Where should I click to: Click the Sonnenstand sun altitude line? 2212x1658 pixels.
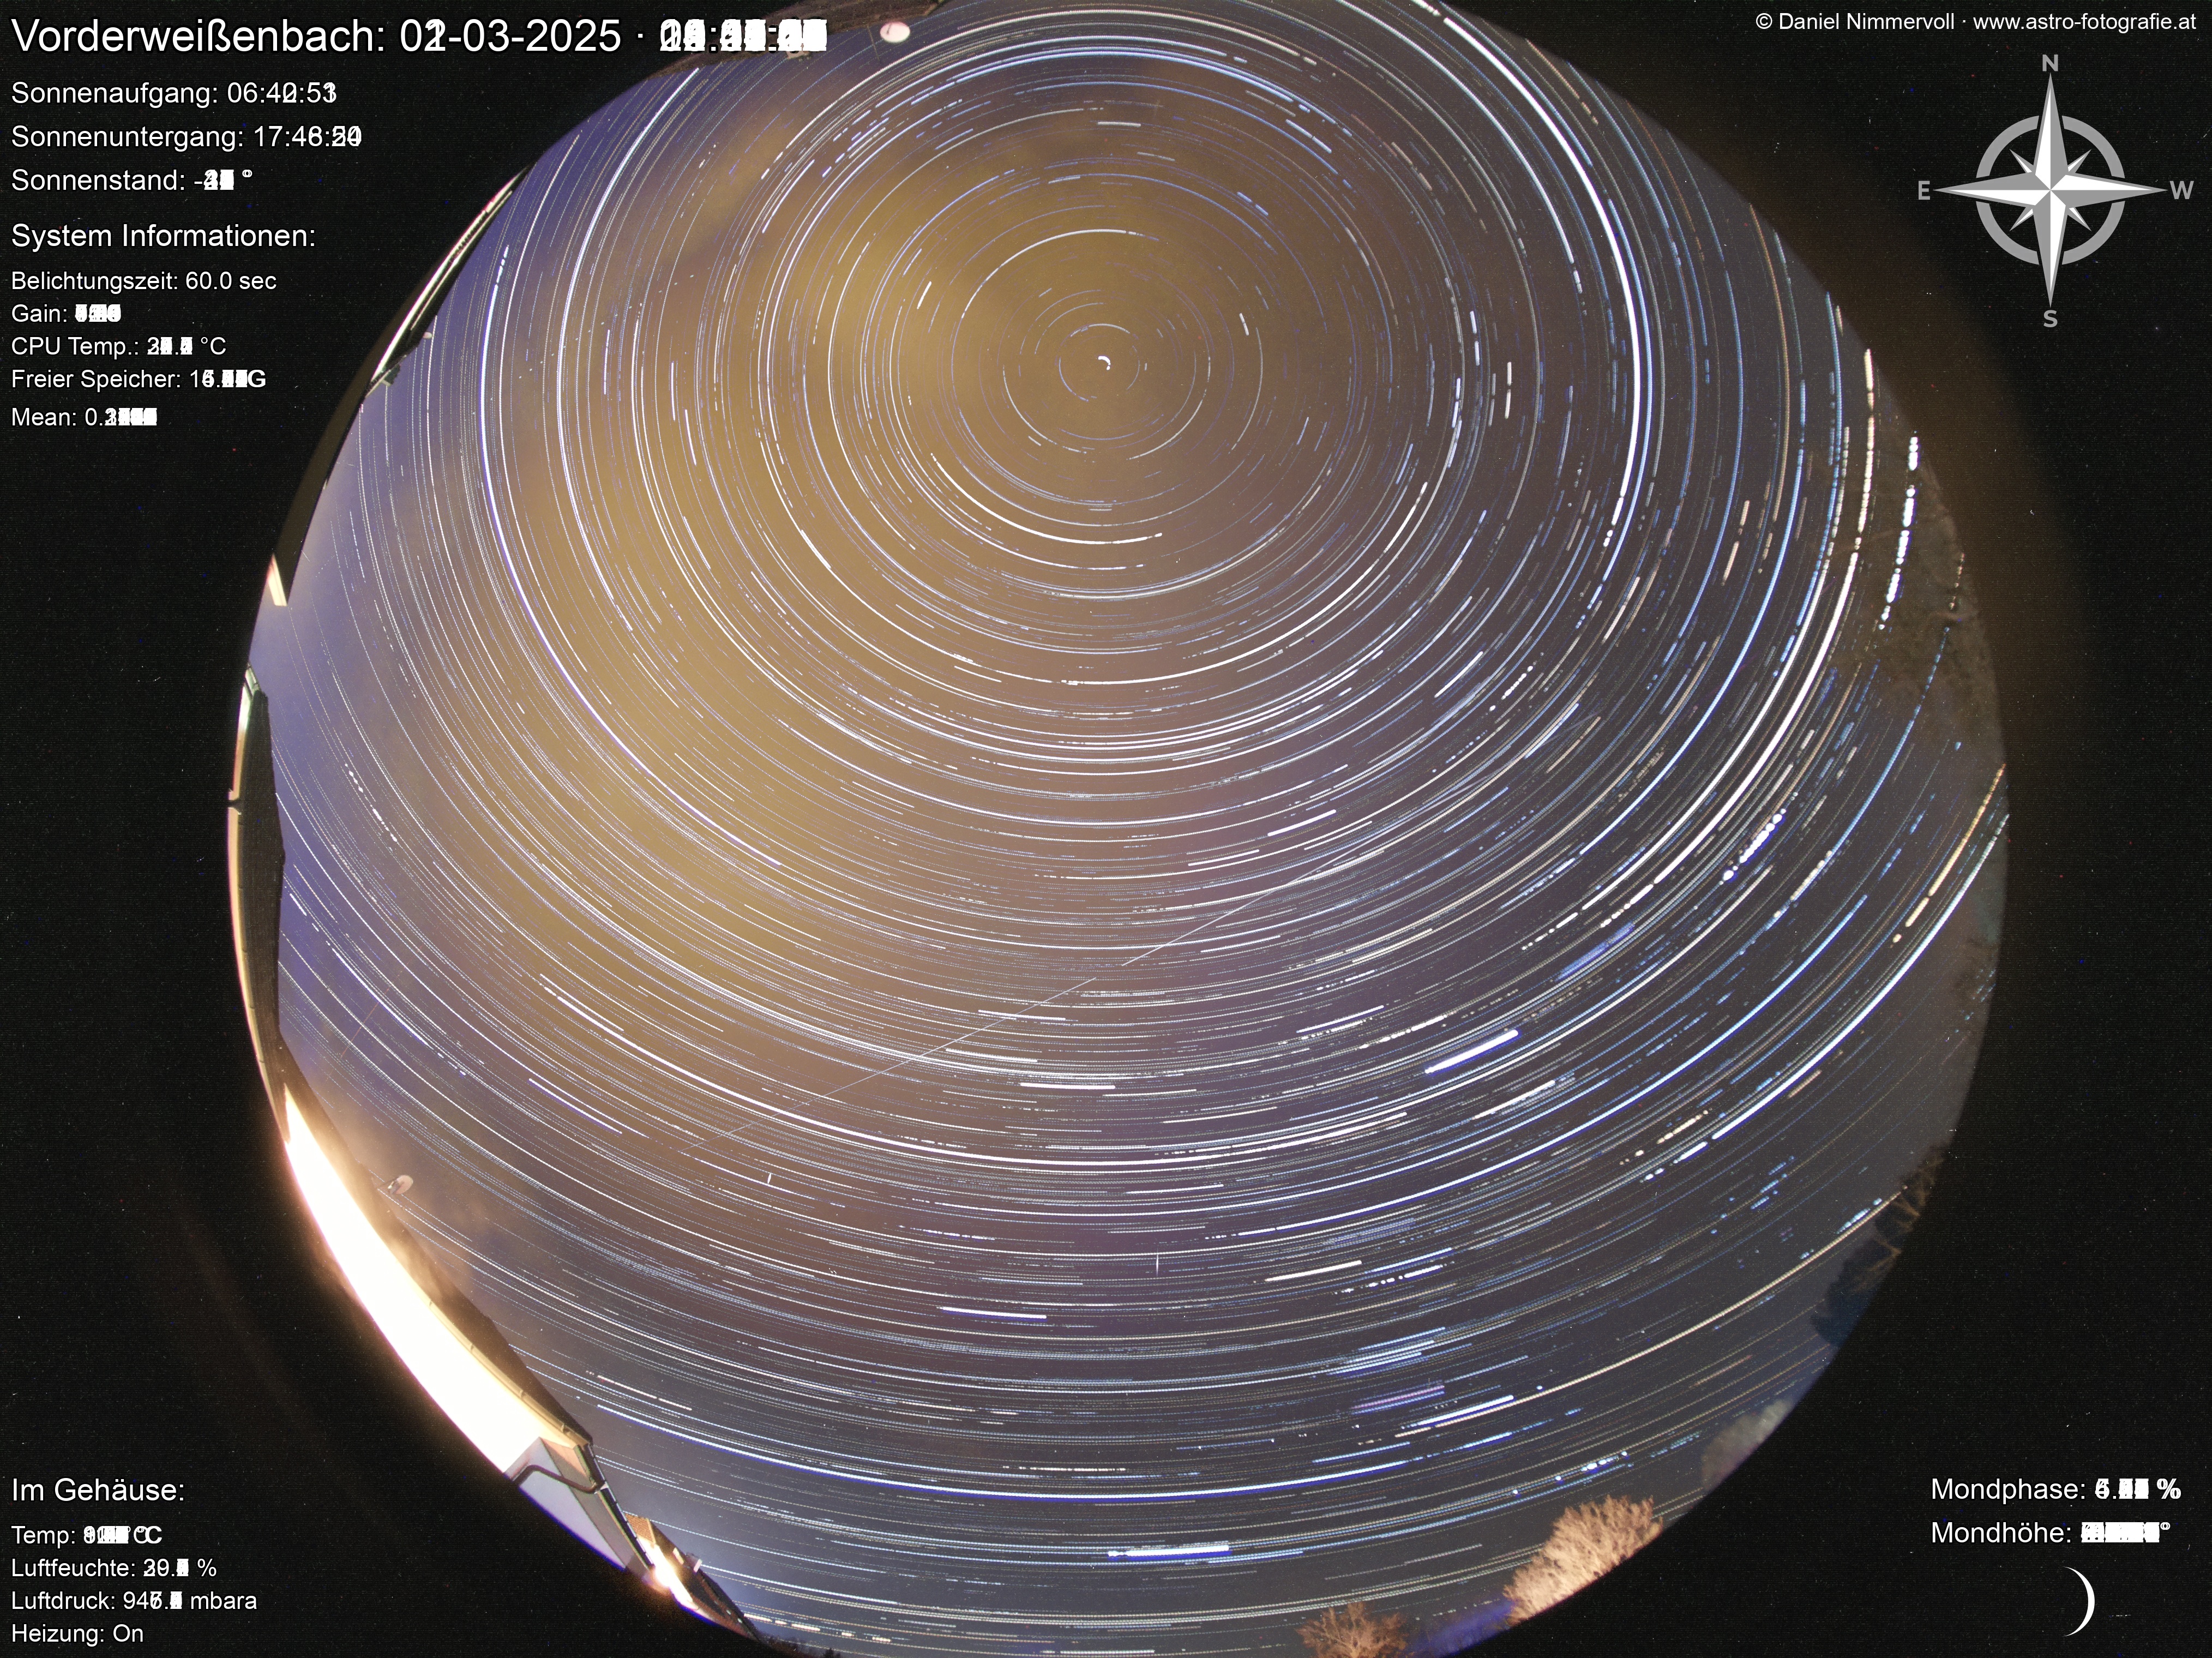[131, 180]
